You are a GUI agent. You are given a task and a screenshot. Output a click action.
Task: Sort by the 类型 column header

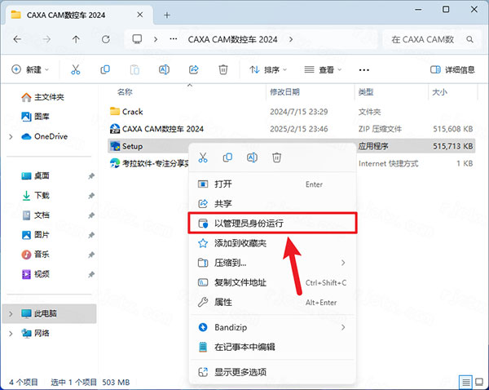[366, 92]
